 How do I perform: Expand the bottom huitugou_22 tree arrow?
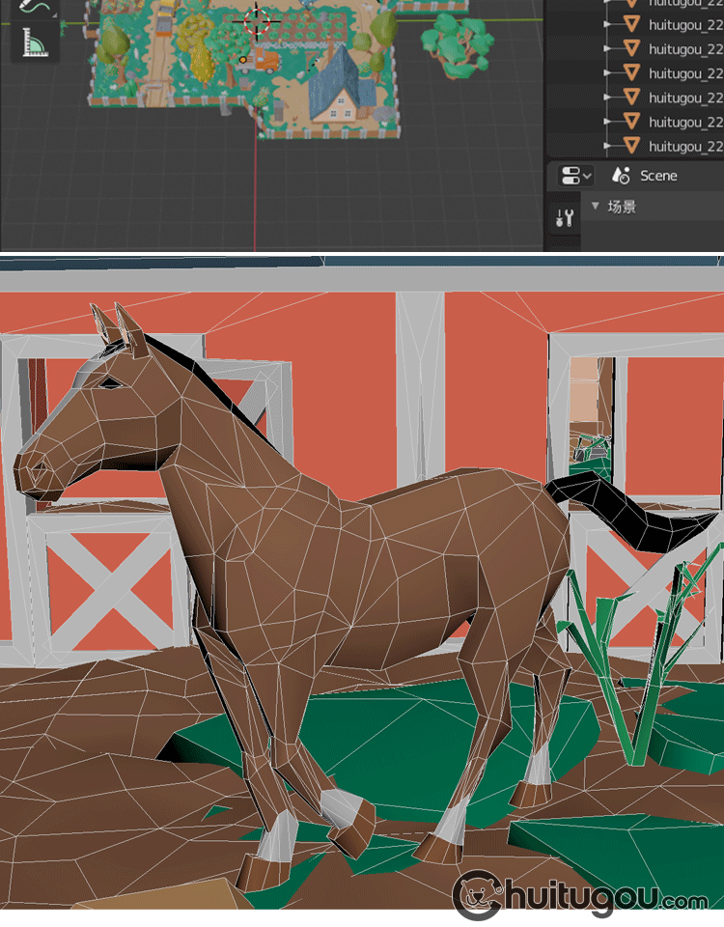pos(608,146)
